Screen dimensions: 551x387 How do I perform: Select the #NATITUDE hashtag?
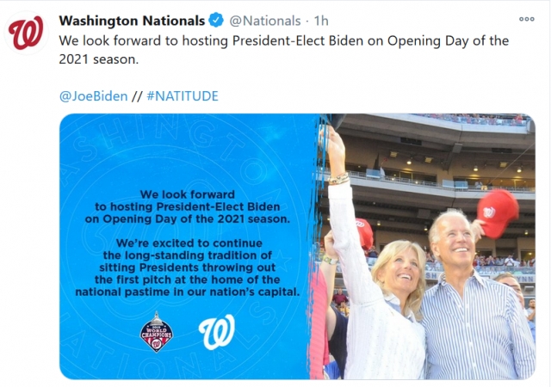pos(183,95)
